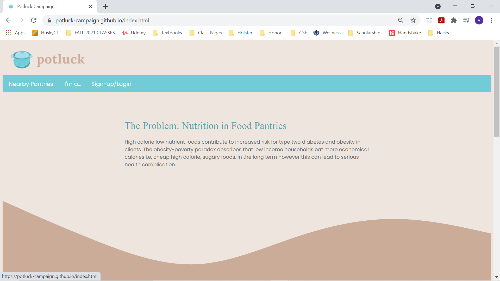Click the potluck pot logo icon
The height and width of the screenshot is (281, 500).
point(22,60)
